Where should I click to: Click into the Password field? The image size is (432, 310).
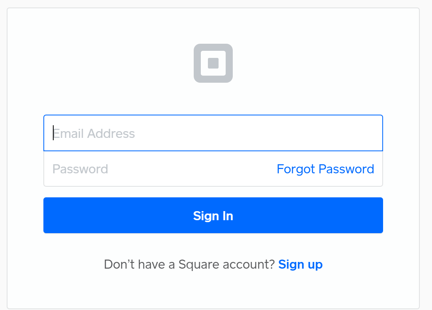[160, 169]
